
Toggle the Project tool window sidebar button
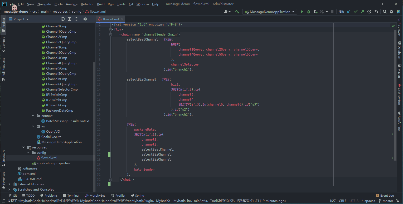tap(4, 25)
